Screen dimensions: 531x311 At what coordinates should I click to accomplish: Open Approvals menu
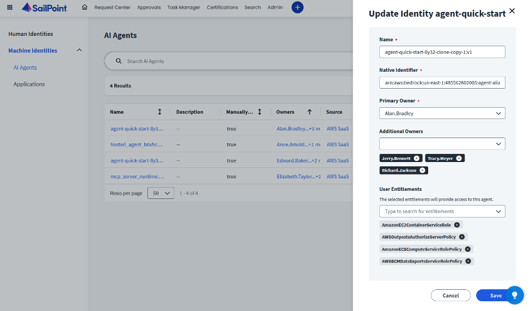pos(149,7)
